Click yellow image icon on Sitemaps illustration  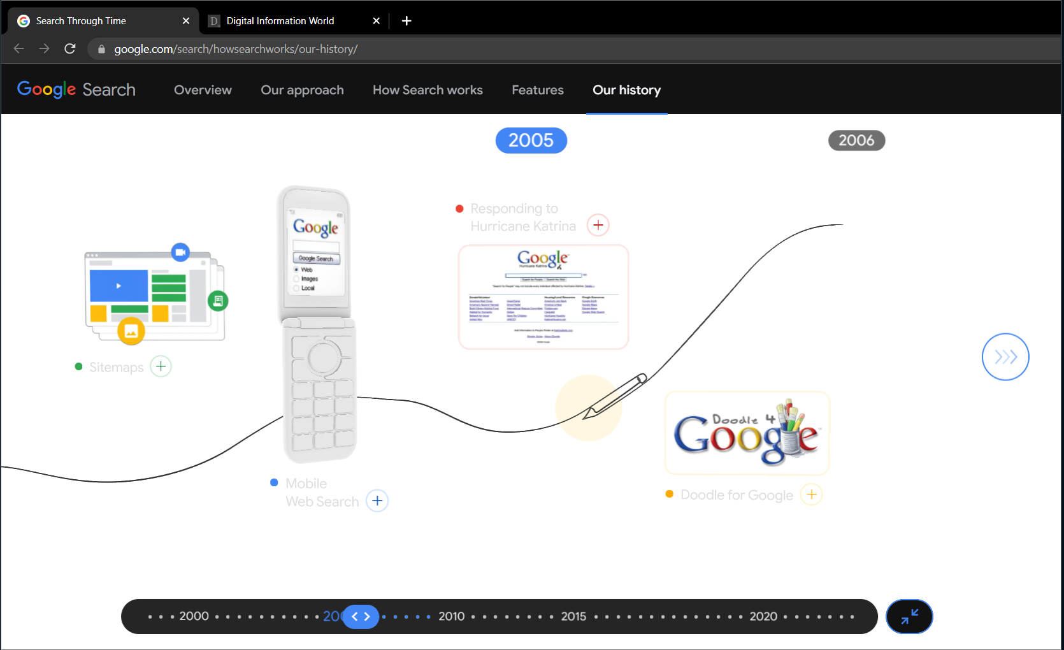pos(131,331)
